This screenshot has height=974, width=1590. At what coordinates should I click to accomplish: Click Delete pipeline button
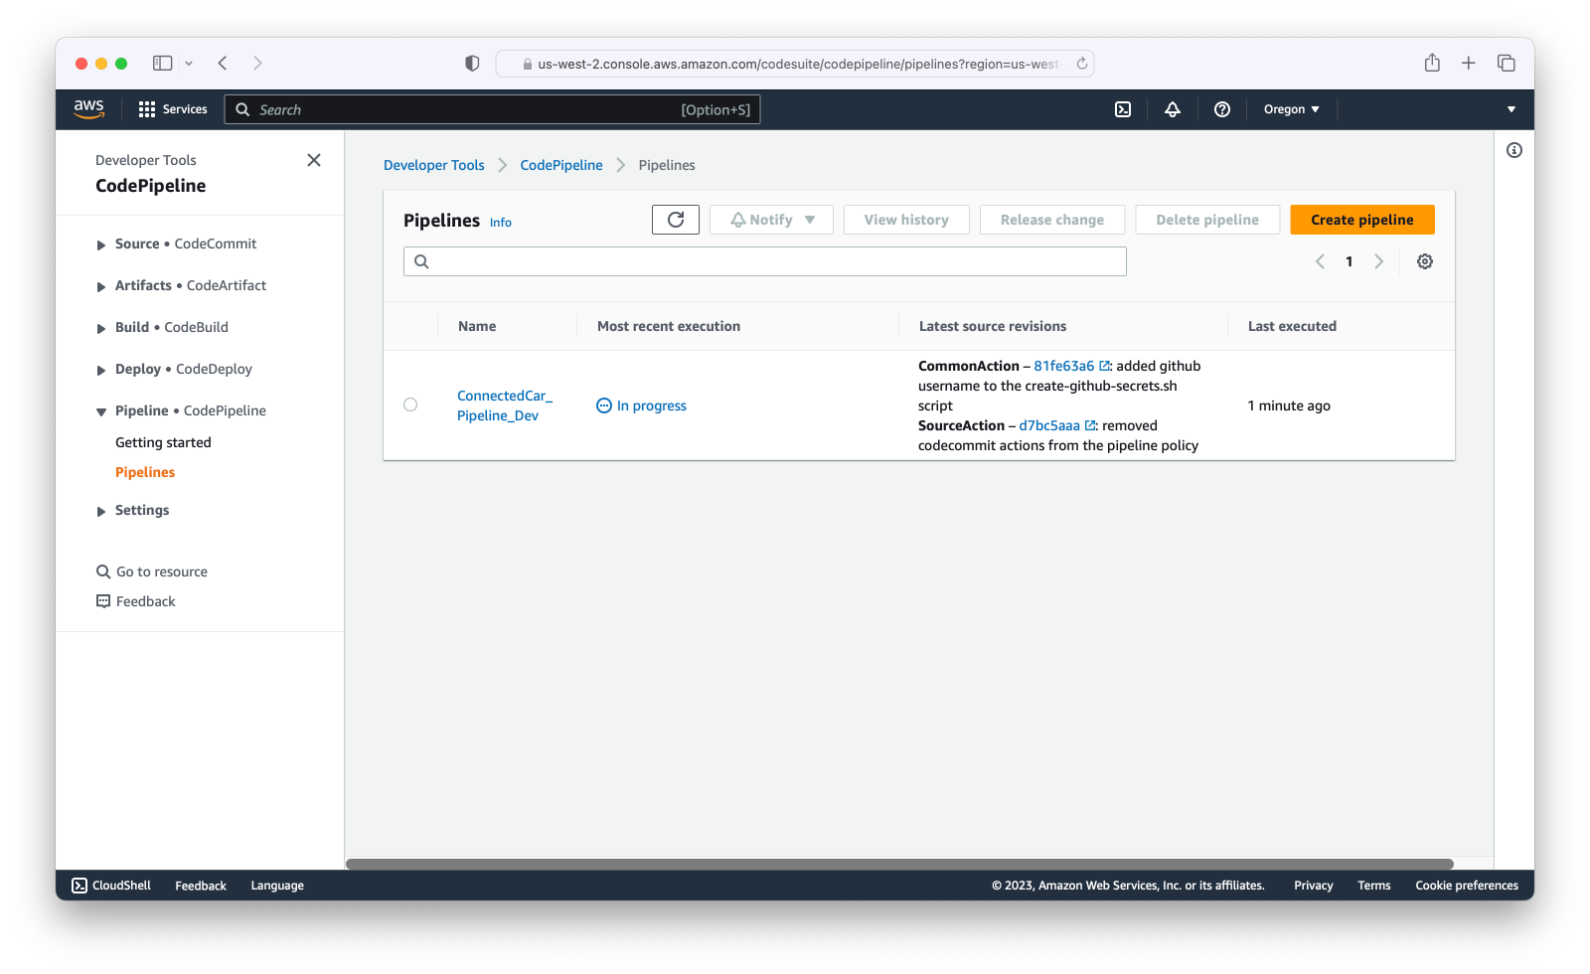pyautogui.click(x=1207, y=220)
